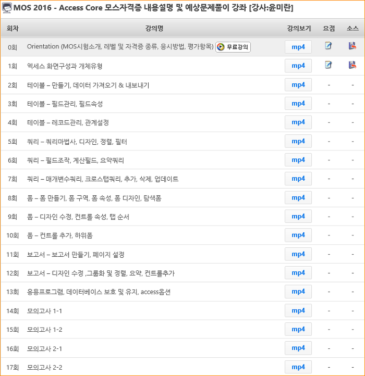Select title 테이블 – 만들기, 데이터 가져오기 & 내보내기
Screen dimensions: 365x376
[x=88, y=85]
